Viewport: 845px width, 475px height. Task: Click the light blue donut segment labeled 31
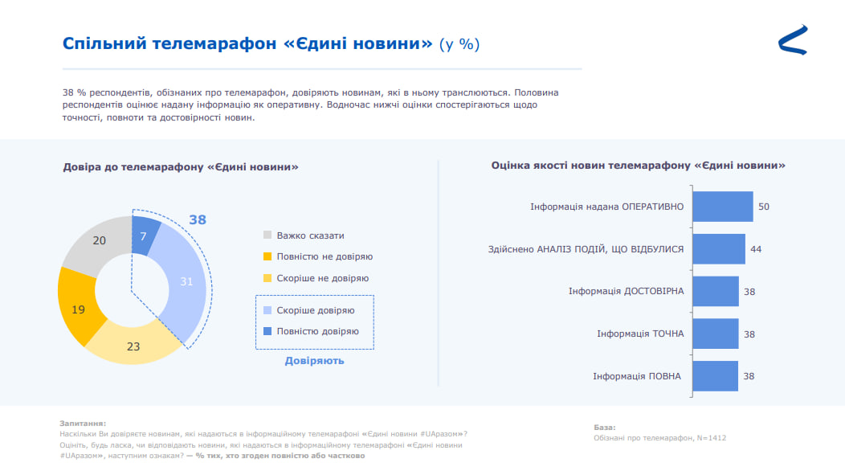[x=186, y=281]
